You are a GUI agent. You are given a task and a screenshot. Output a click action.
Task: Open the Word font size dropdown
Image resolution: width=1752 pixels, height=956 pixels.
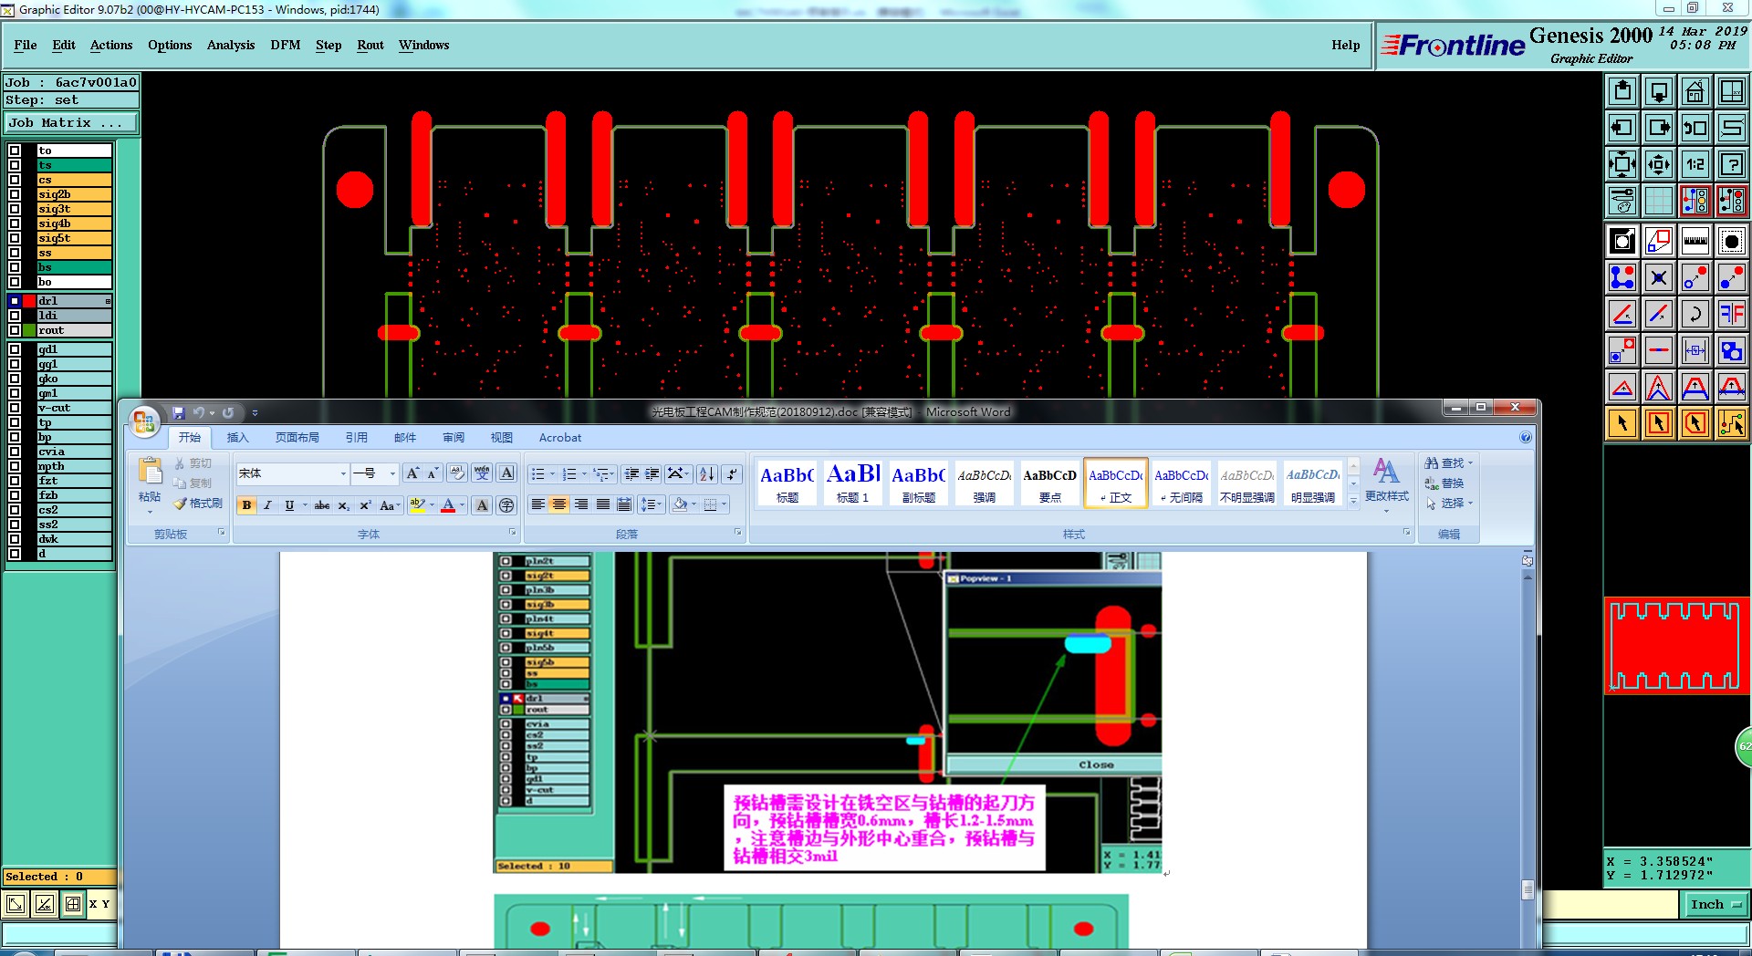(x=392, y=473)
